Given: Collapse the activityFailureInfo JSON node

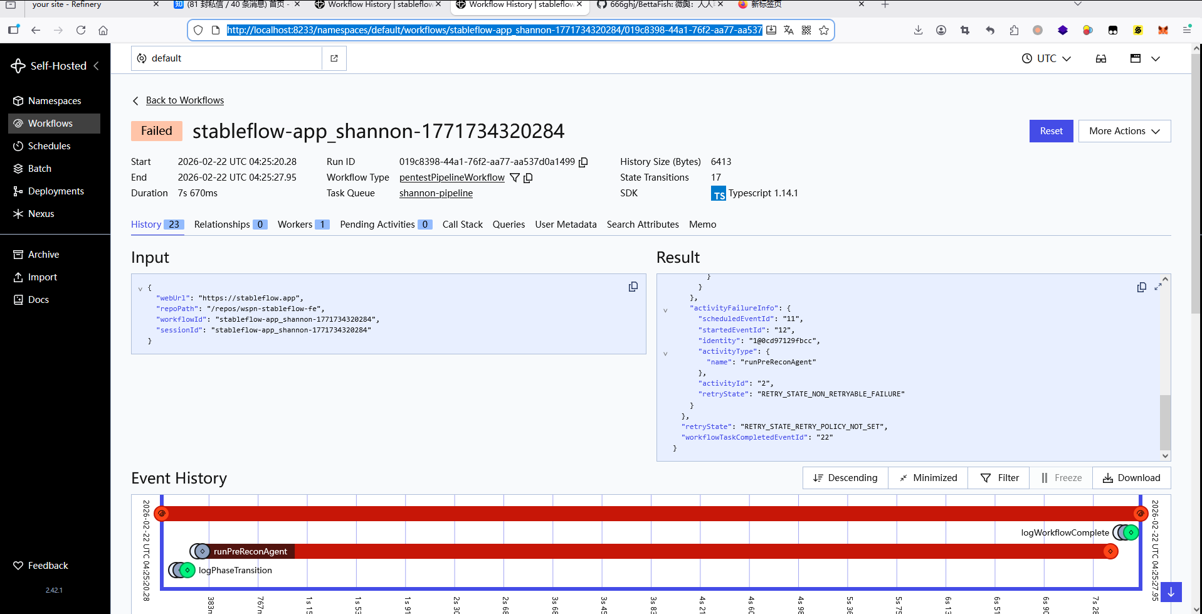Looking at the screenshot, I should click(x=665, y=310).
